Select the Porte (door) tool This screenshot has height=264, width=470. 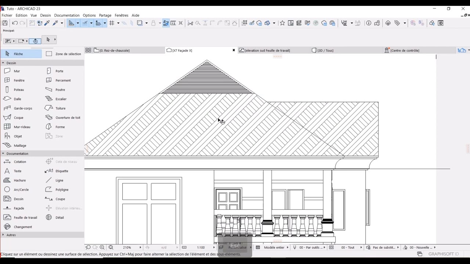63,71
